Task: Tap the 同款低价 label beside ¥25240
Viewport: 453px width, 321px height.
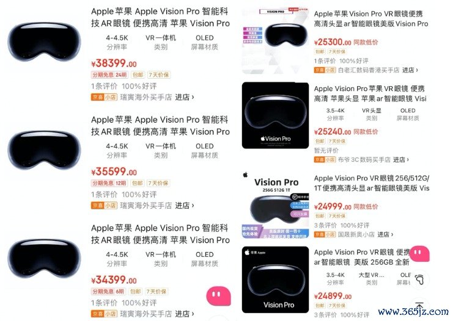Action: point(366,132)
